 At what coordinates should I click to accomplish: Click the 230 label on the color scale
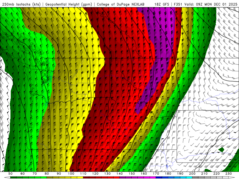(229, 174)
